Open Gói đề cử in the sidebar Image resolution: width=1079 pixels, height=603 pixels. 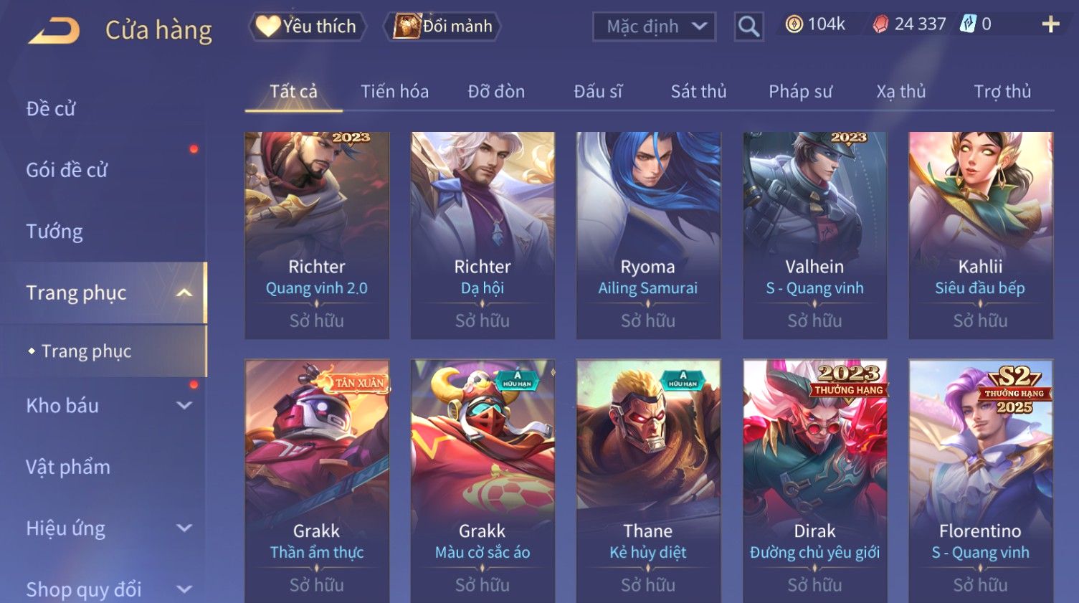coord(67,170)
